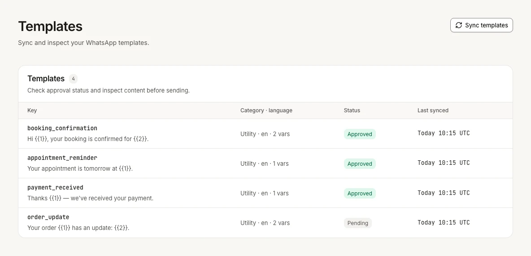Click last synced time for payment_received
531x256 pixels.
pyautogui.click(x=444, y=193)
